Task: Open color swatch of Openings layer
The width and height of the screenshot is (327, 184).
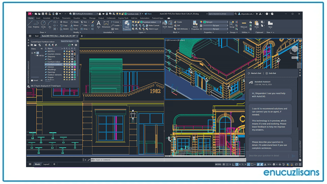Action: (x=75, y=72)
